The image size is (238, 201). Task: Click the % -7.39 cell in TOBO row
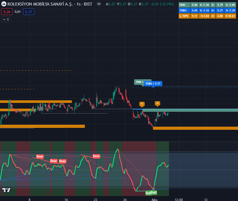(230, 11)
